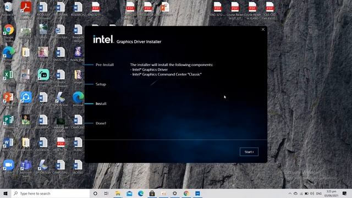Click the Intel logo in the installer

click(103, 39)
